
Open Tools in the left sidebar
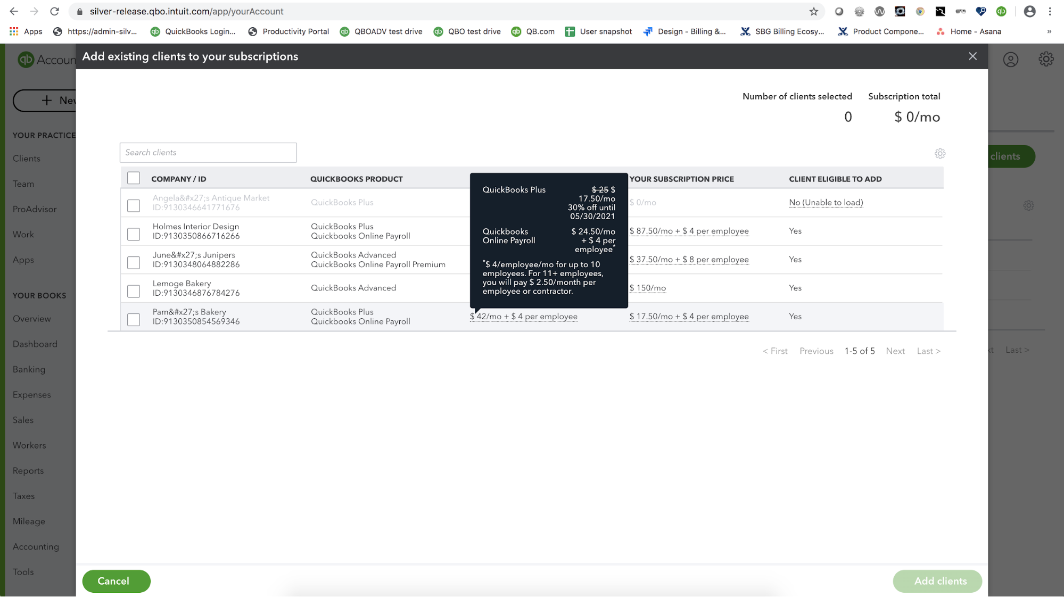[23, 572]
